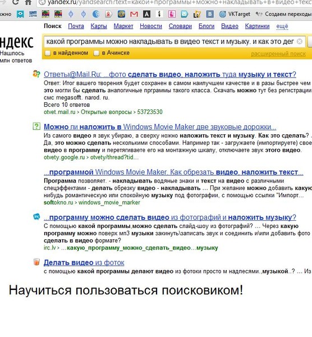Clear the search query with X button
312x337 pixels.
pyautogui.click(x=300, y=42)
